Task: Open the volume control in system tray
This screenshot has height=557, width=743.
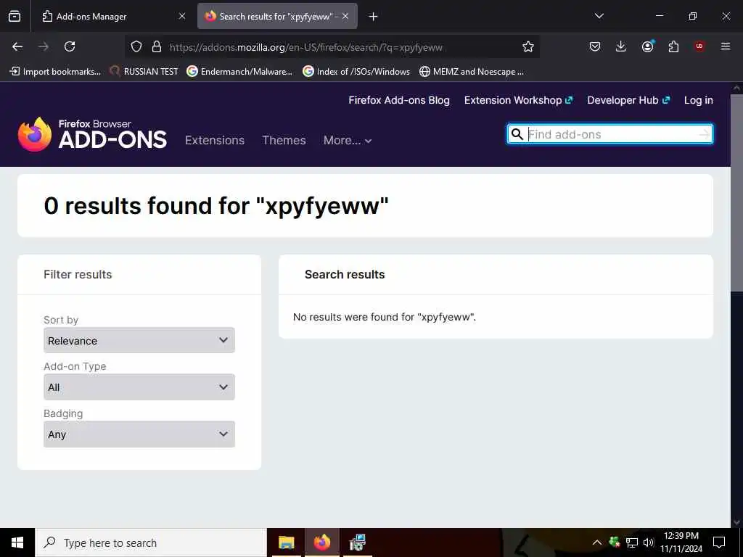Action: pos(648,542)
